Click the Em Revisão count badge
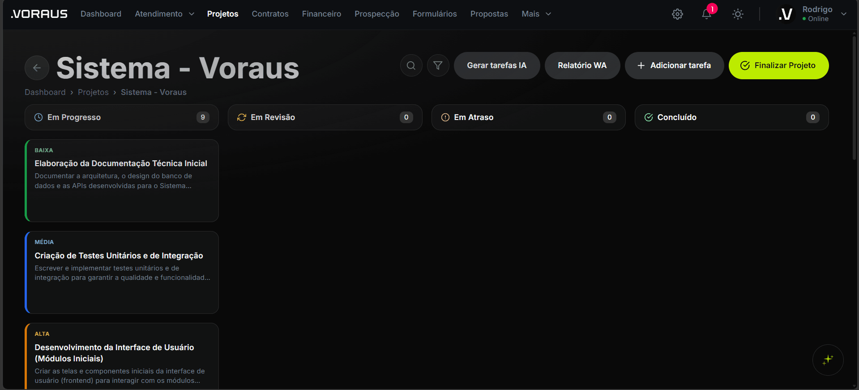This screenshot has width=859, height=390. click(406, 117)
